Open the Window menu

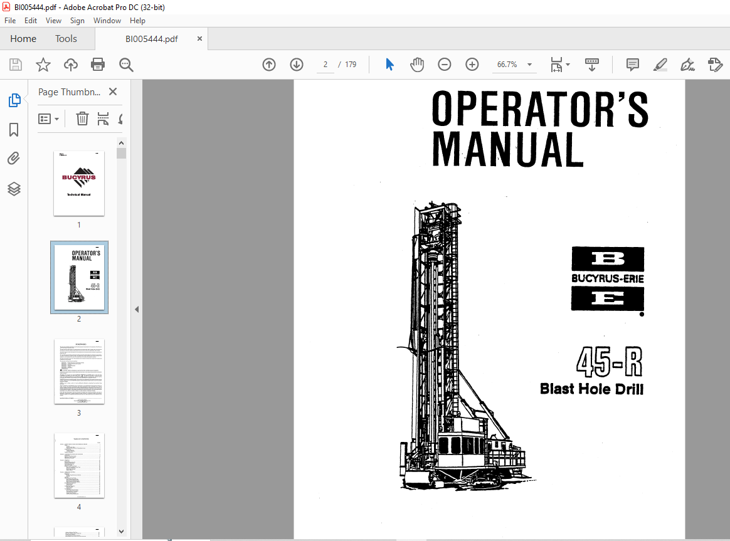pos(107,21)
